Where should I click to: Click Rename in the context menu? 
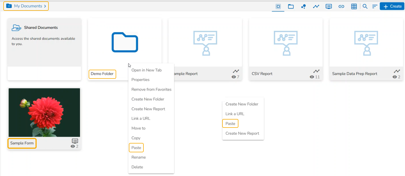click(x=138, y=157)
